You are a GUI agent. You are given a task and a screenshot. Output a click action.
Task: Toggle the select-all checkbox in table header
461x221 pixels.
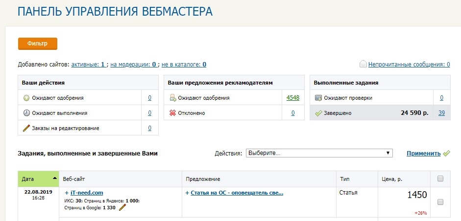[440, 178]
